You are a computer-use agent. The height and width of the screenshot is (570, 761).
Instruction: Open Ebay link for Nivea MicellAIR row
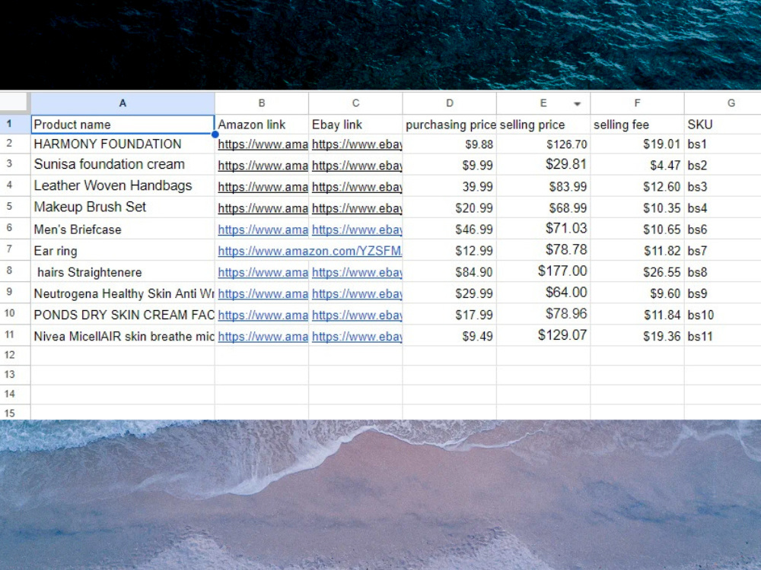[357, 337]
